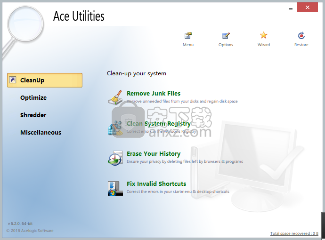Click the 'v 6.2.0, 64-bit' version text

(20, 224)
